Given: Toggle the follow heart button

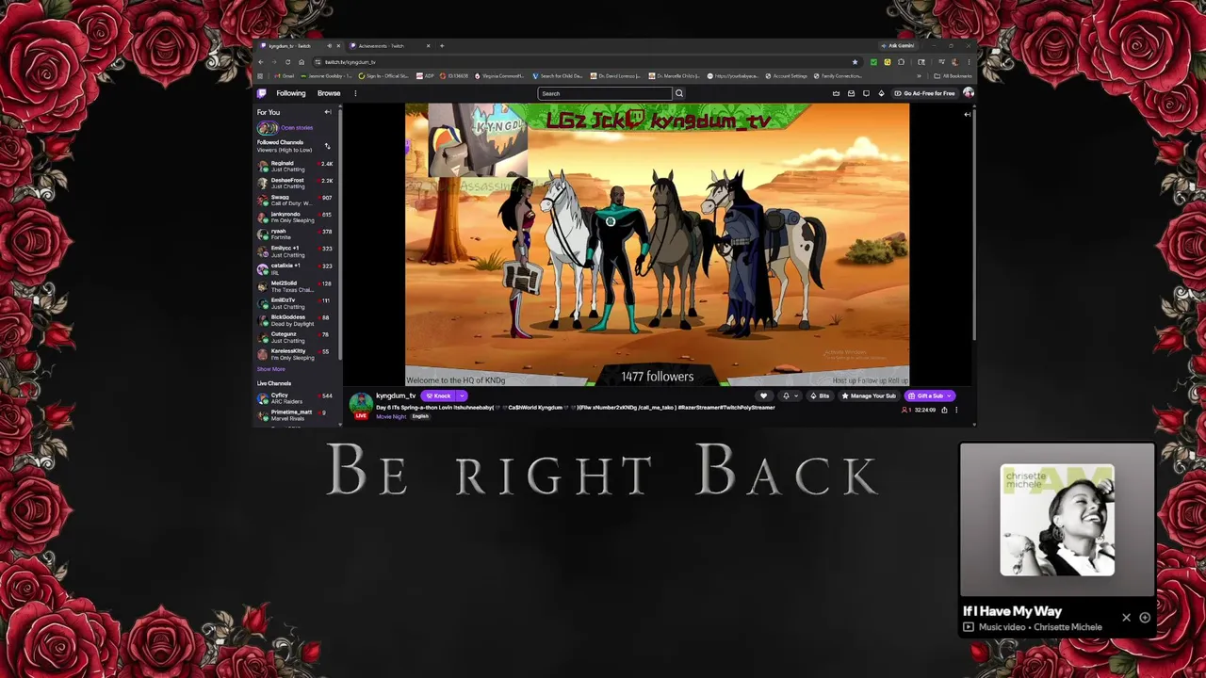Looking at the screenshot, I should click(763, 395).
